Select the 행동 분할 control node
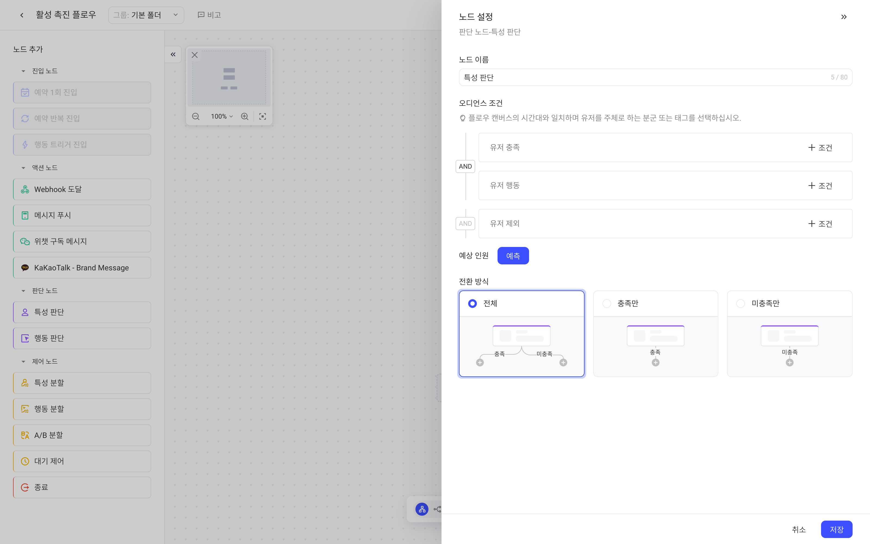Image resolution: width=870 pixels, height=544 pixels. click(82, 409)
